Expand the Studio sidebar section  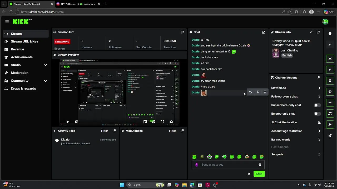tap(45, 65)
